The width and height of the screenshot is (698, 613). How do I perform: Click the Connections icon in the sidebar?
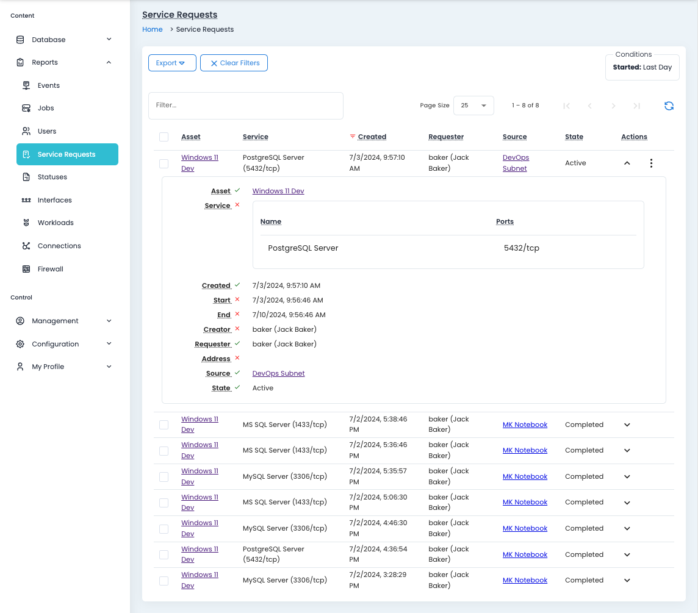point(26,246)
